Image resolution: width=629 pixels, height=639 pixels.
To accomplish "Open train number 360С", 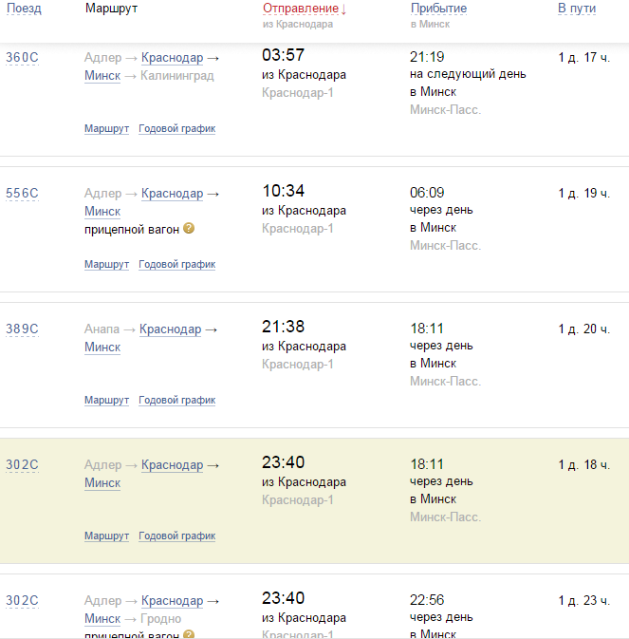I will [22, 57].
